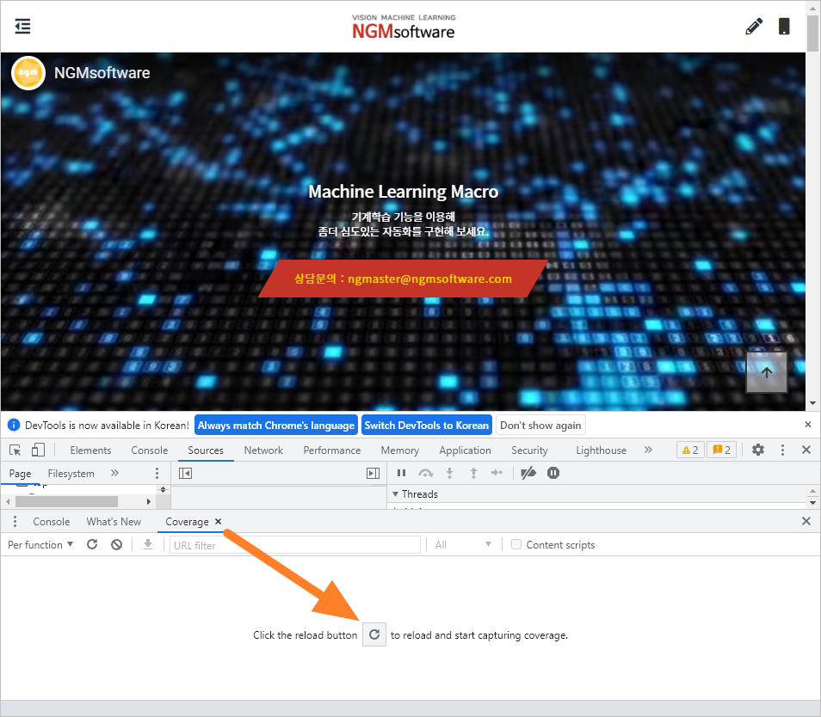Expand more DevTools panel tabs chevron
This screenshot has width=821, height=717.
tap(648, 450)
